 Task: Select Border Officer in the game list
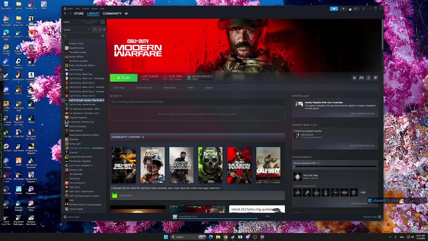(76, 57)
